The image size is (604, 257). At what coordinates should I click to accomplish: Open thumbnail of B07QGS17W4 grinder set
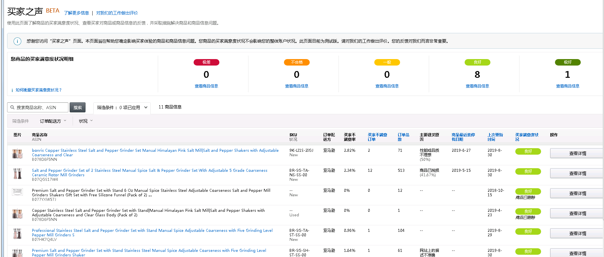pyautogui.click(x=17, y=174)
